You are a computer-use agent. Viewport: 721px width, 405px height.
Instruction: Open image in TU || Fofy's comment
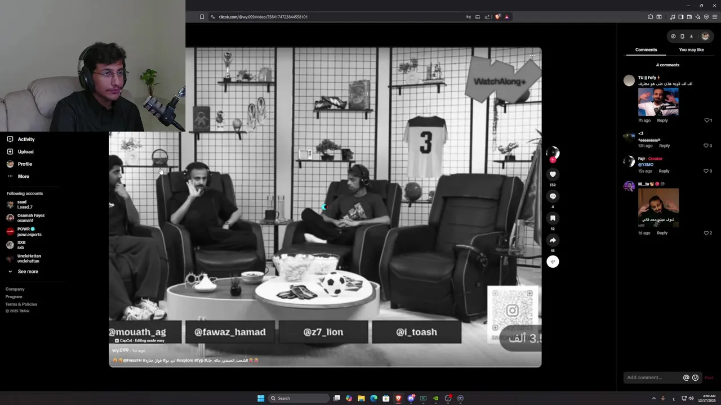point(658,102)
